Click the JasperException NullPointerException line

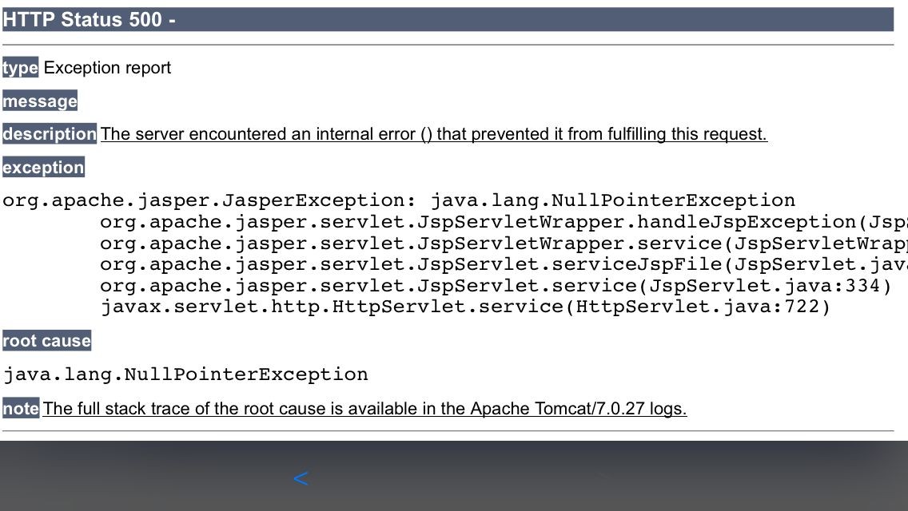pos(399,200)
